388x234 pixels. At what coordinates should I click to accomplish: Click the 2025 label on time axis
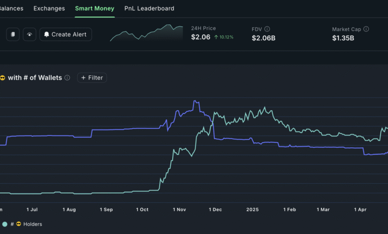pyautogui.click(x=253, y=210)
